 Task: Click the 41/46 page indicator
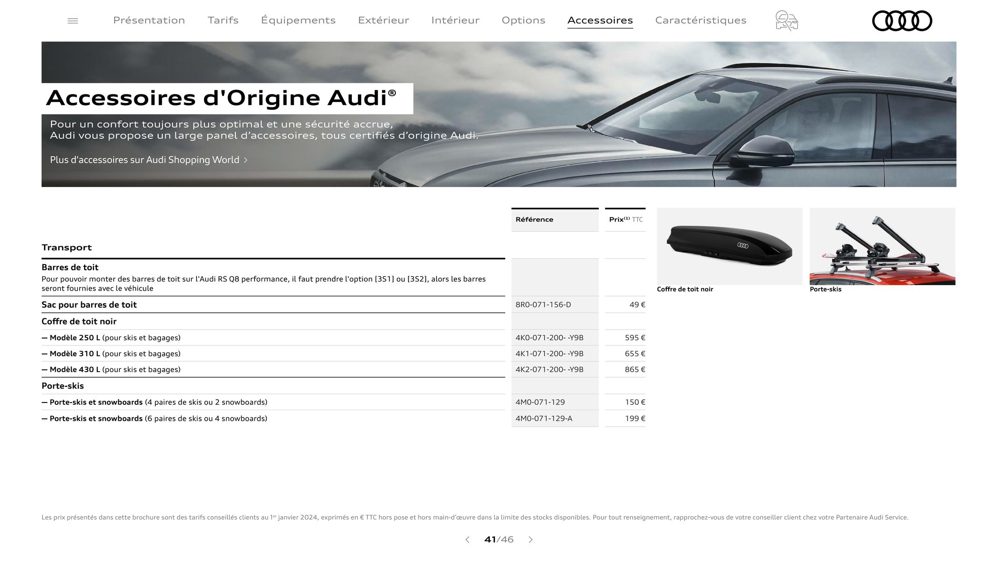tap(499, 539)
